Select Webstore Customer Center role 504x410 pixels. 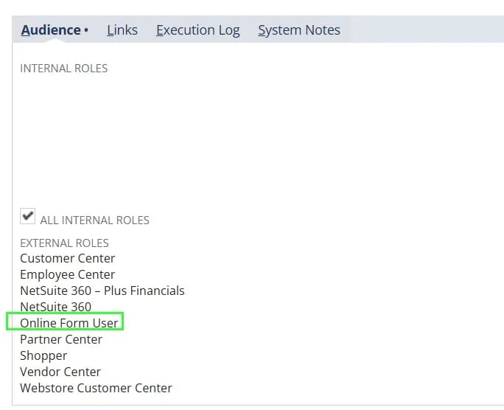pos(96,388)
